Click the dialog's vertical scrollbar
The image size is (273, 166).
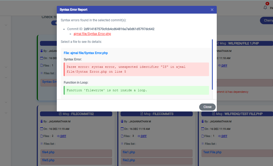point(212,64)
